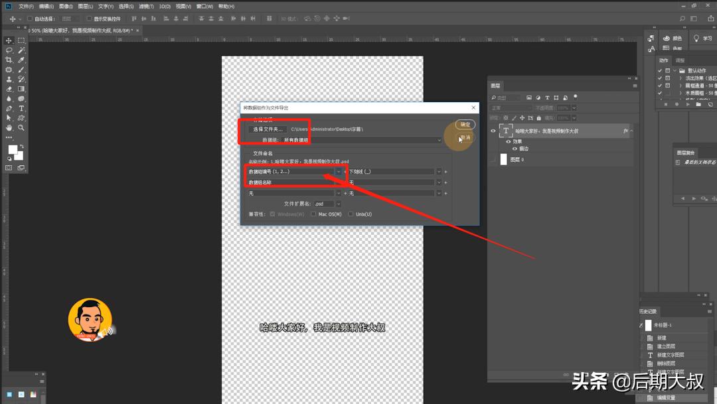Click the foreground color swatch

pos(12,150)
